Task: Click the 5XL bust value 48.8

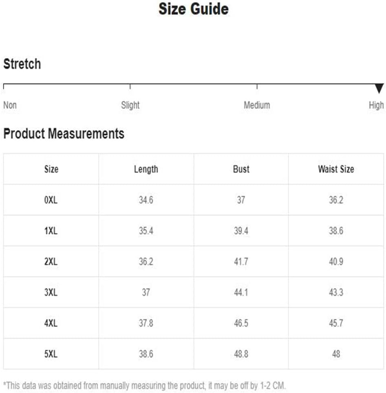Action: pyautogui.click(x=241, y=354)
